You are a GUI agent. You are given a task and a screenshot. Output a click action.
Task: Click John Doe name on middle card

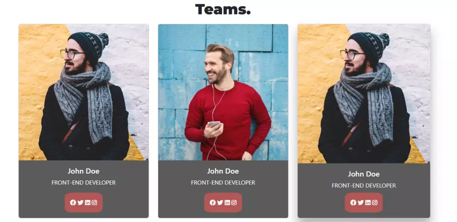click(x=223, y=171)
